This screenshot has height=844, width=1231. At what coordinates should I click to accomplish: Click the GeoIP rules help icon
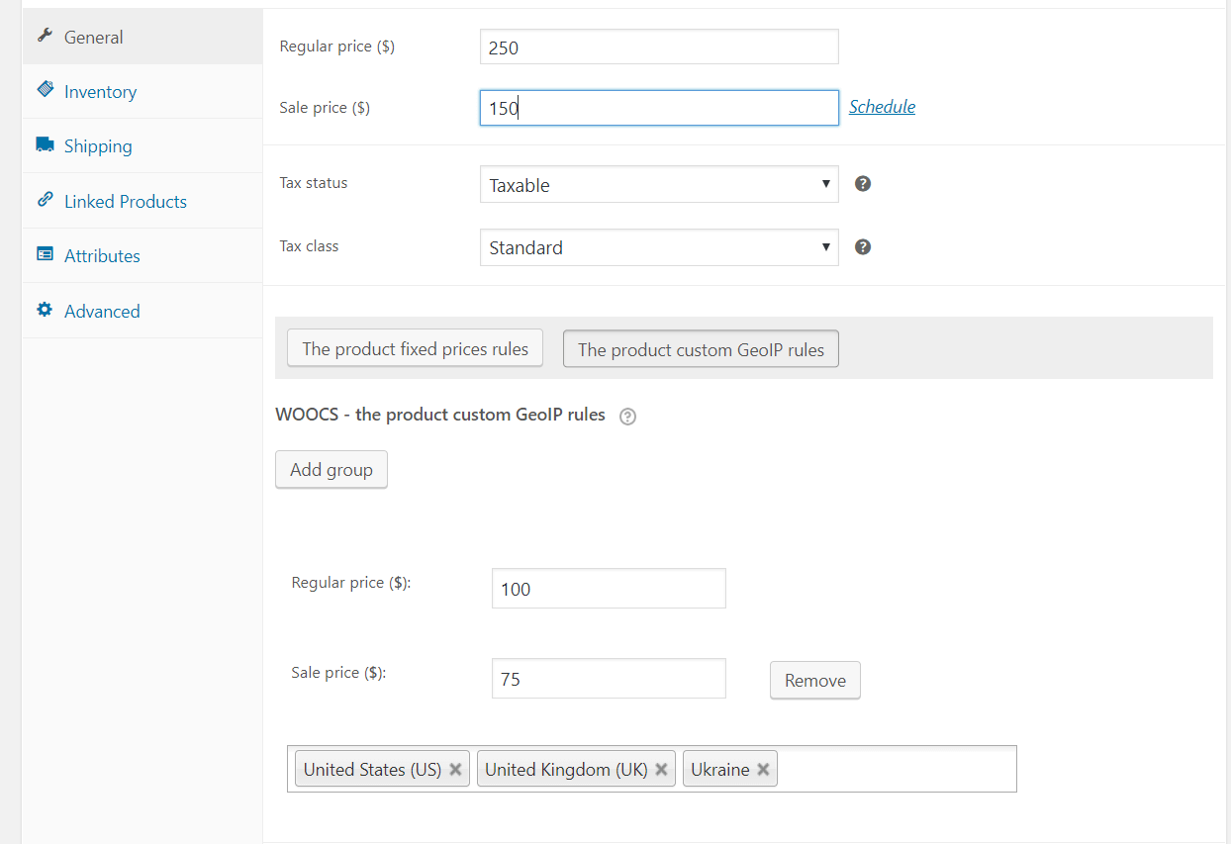click(x=627, y=417)
